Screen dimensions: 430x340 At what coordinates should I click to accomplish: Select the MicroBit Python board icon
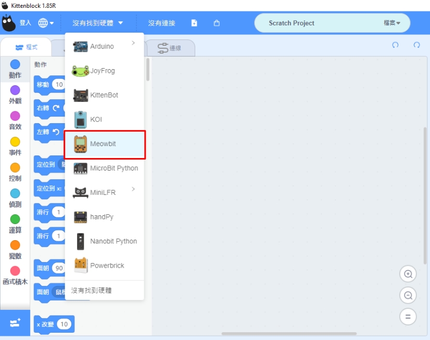point(81,168)
